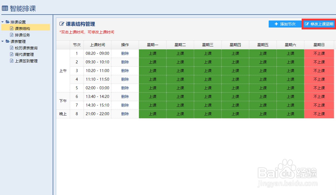
Task: Click the 09:30 - 10:10 time cell
Action: pyautogui.click(x=98, y=62)
